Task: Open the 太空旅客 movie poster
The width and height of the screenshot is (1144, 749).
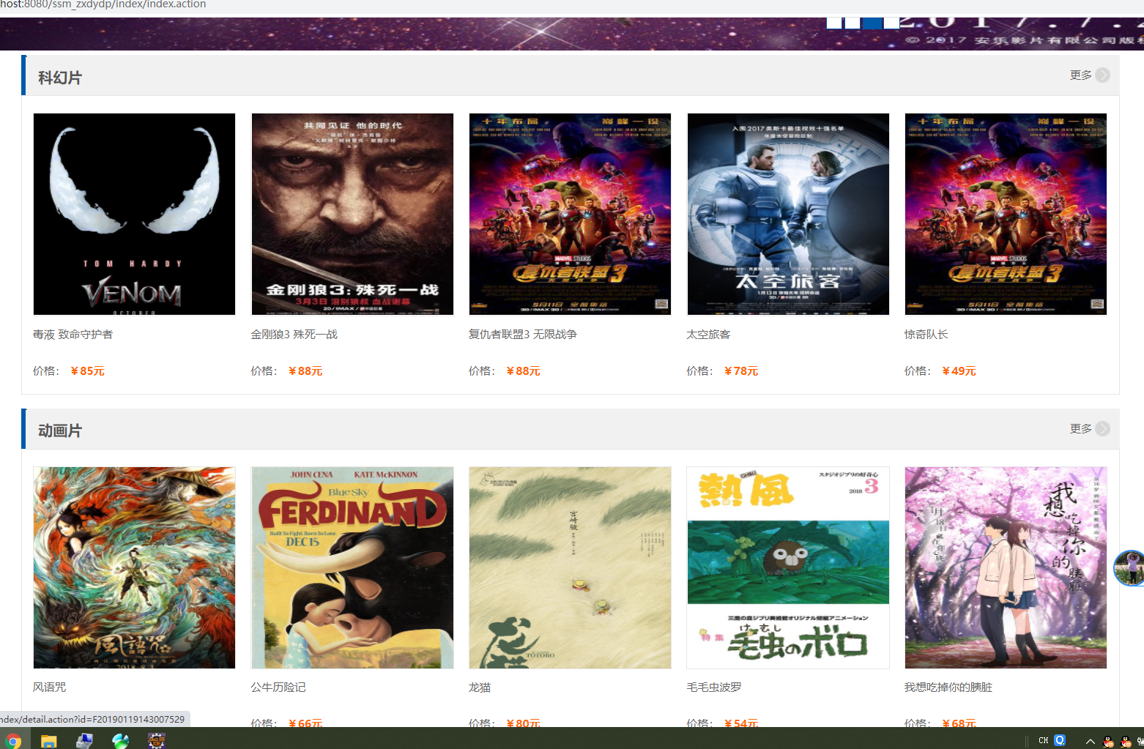Action: [x=788, y=214]
